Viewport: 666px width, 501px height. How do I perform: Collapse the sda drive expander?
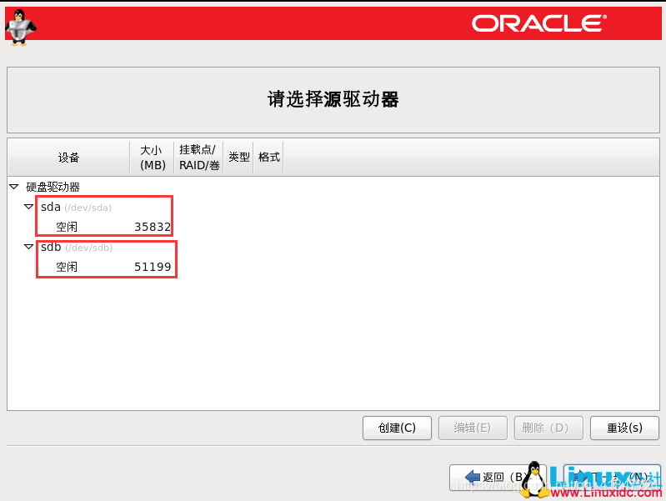pyautogui.click(x=28, y=207)
